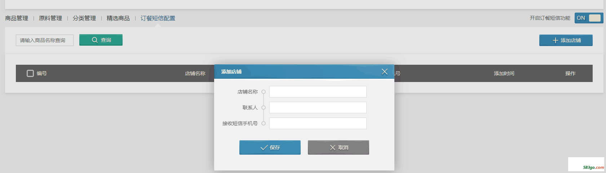The height and width of the screenshot is (173, 606).
Task: Close the 添加店铺 dialog with X icon
Action: (x=385, y=72)
